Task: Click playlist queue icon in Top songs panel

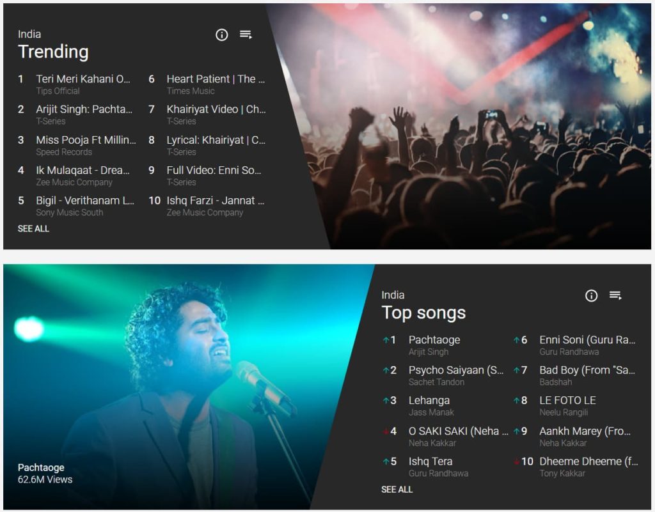Action: (615, 295)
